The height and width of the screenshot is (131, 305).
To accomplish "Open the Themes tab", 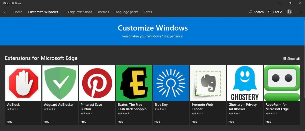I will pyautogui.click(x=103, y=12).
